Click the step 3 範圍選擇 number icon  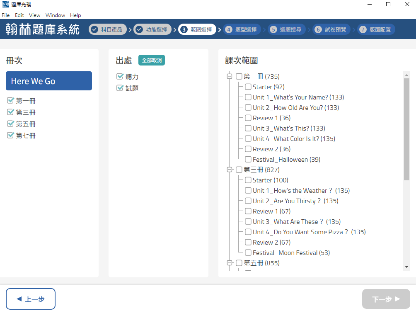point(184,29)
